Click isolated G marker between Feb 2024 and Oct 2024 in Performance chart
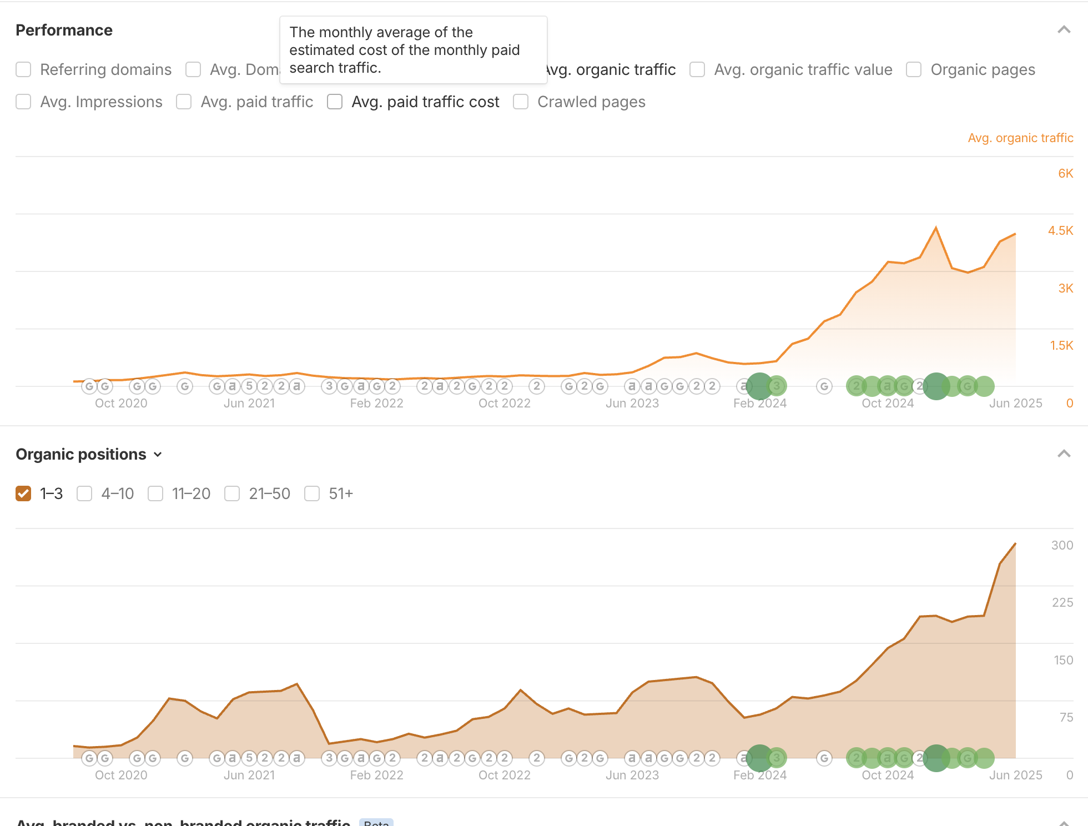1088x826 pixels. point(824,386)
